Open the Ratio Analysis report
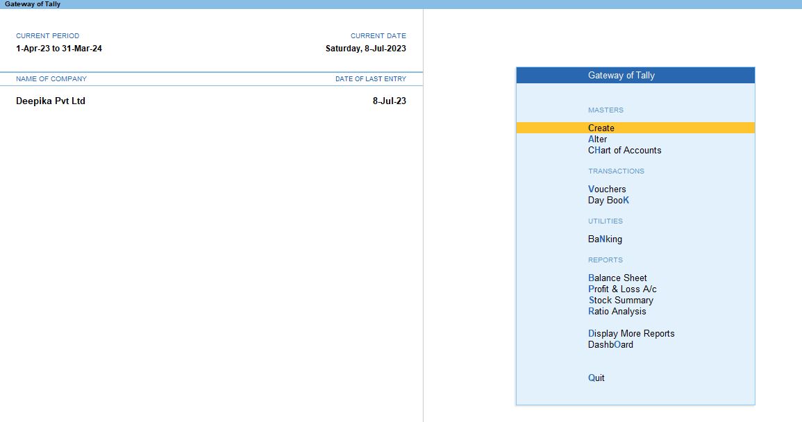802x422 pixels. 617,311
